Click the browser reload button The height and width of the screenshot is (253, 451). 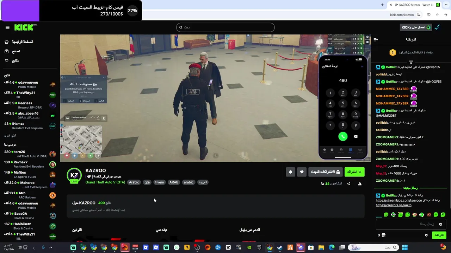(429, 15)
